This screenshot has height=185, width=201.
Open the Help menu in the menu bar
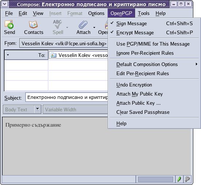tap(160, 13)
